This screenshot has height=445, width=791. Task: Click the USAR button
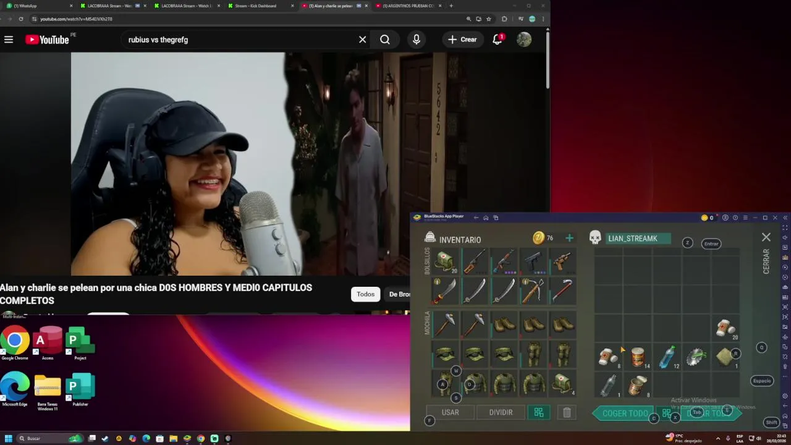pos(450,412)
